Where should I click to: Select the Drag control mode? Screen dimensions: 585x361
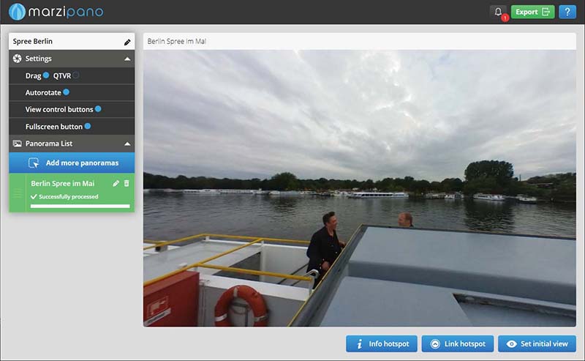pyautogui.click(x=46, y=75)
